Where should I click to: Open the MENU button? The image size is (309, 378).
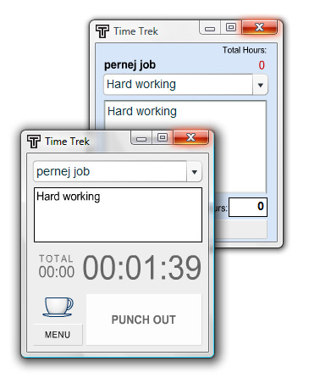pos(58,335)
